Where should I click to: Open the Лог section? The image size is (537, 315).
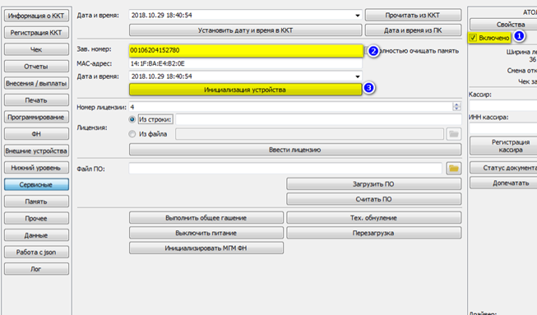[36, 269]
